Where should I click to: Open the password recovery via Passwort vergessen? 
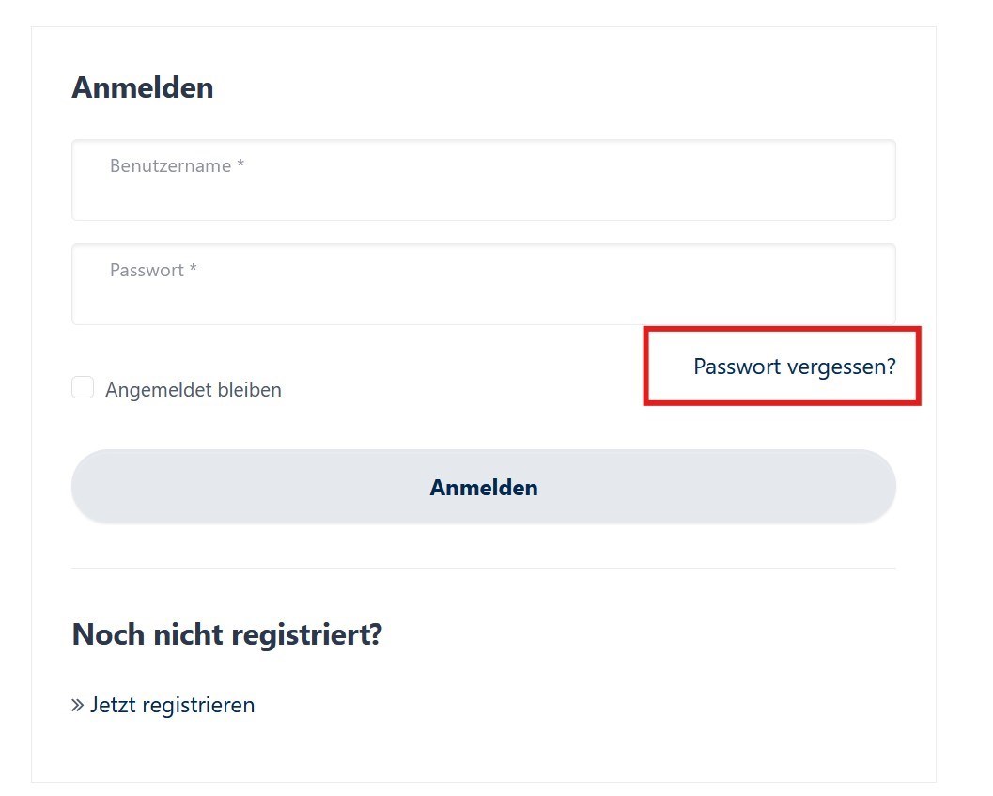tap(794, 367)
